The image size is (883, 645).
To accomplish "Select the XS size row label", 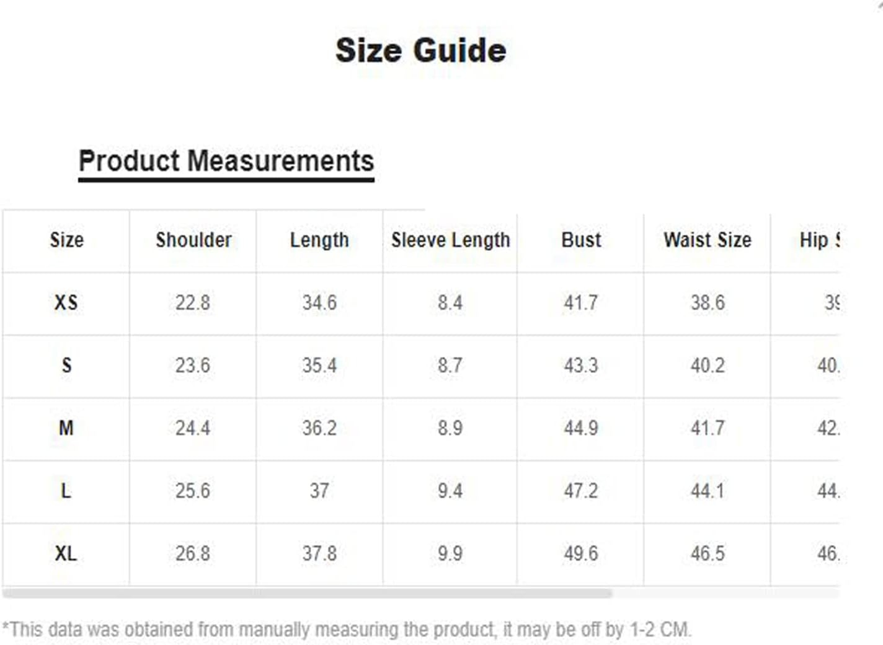I will (x=66, y=302).
